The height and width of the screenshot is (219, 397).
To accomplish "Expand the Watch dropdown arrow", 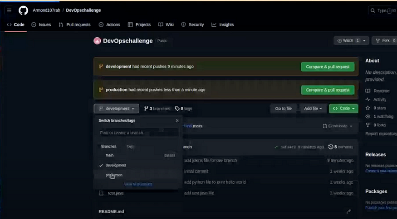I will point(364,40).
